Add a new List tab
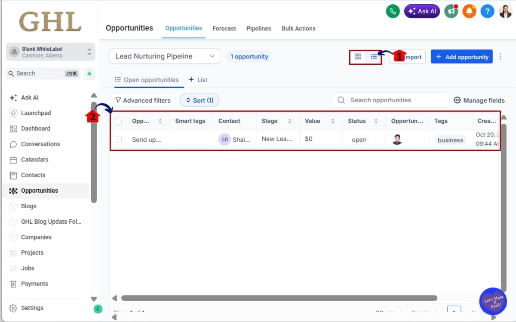The width and height of the screenshot is (516, 322). [198, 80]
